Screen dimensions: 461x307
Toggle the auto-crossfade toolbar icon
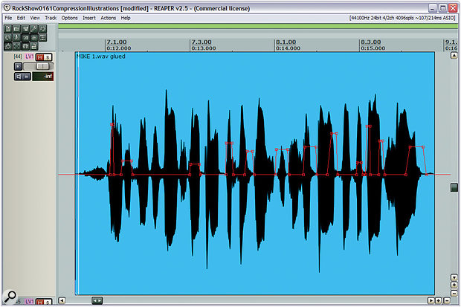click(x=25, y=37)
